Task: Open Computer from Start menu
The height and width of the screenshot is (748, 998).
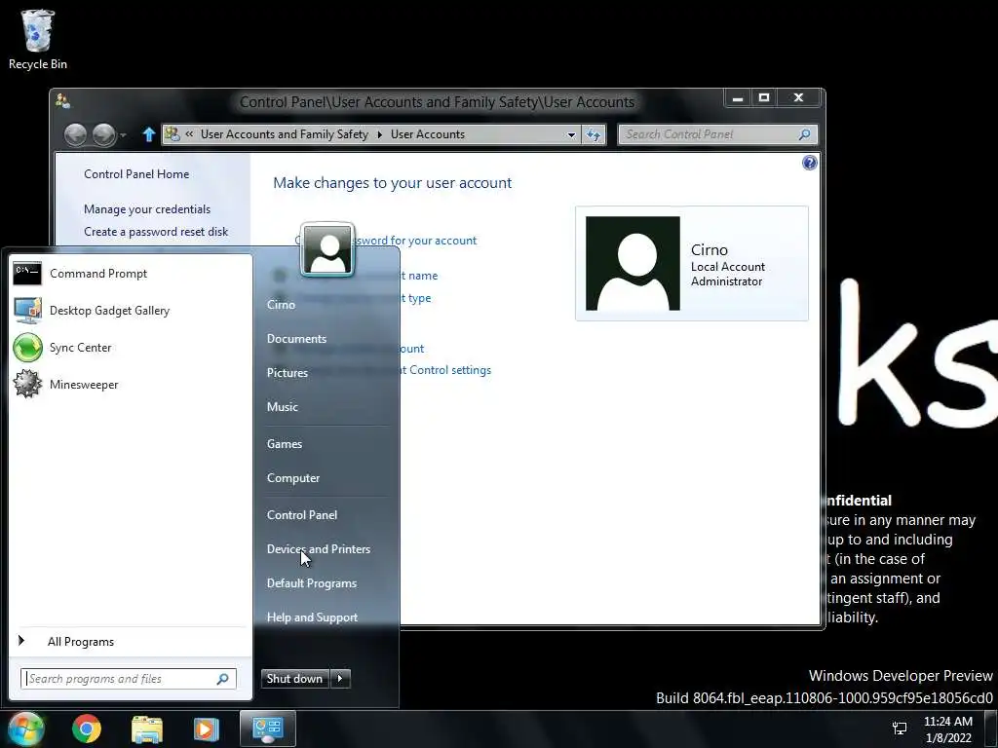Action: click(x=292, y=478)
